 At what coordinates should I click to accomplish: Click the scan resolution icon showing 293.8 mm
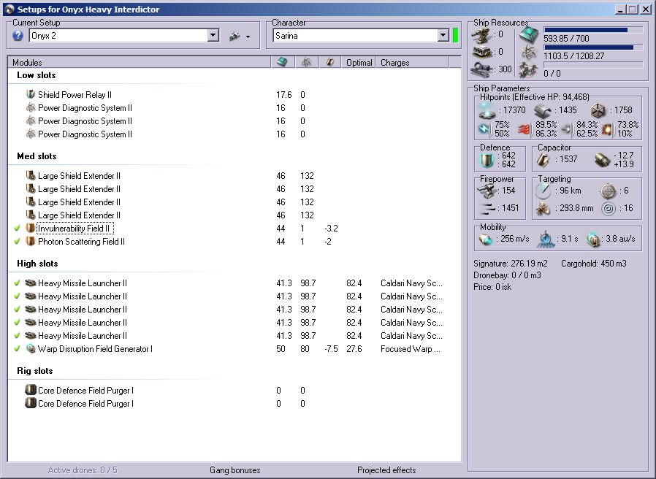click(x=543, y=208)
